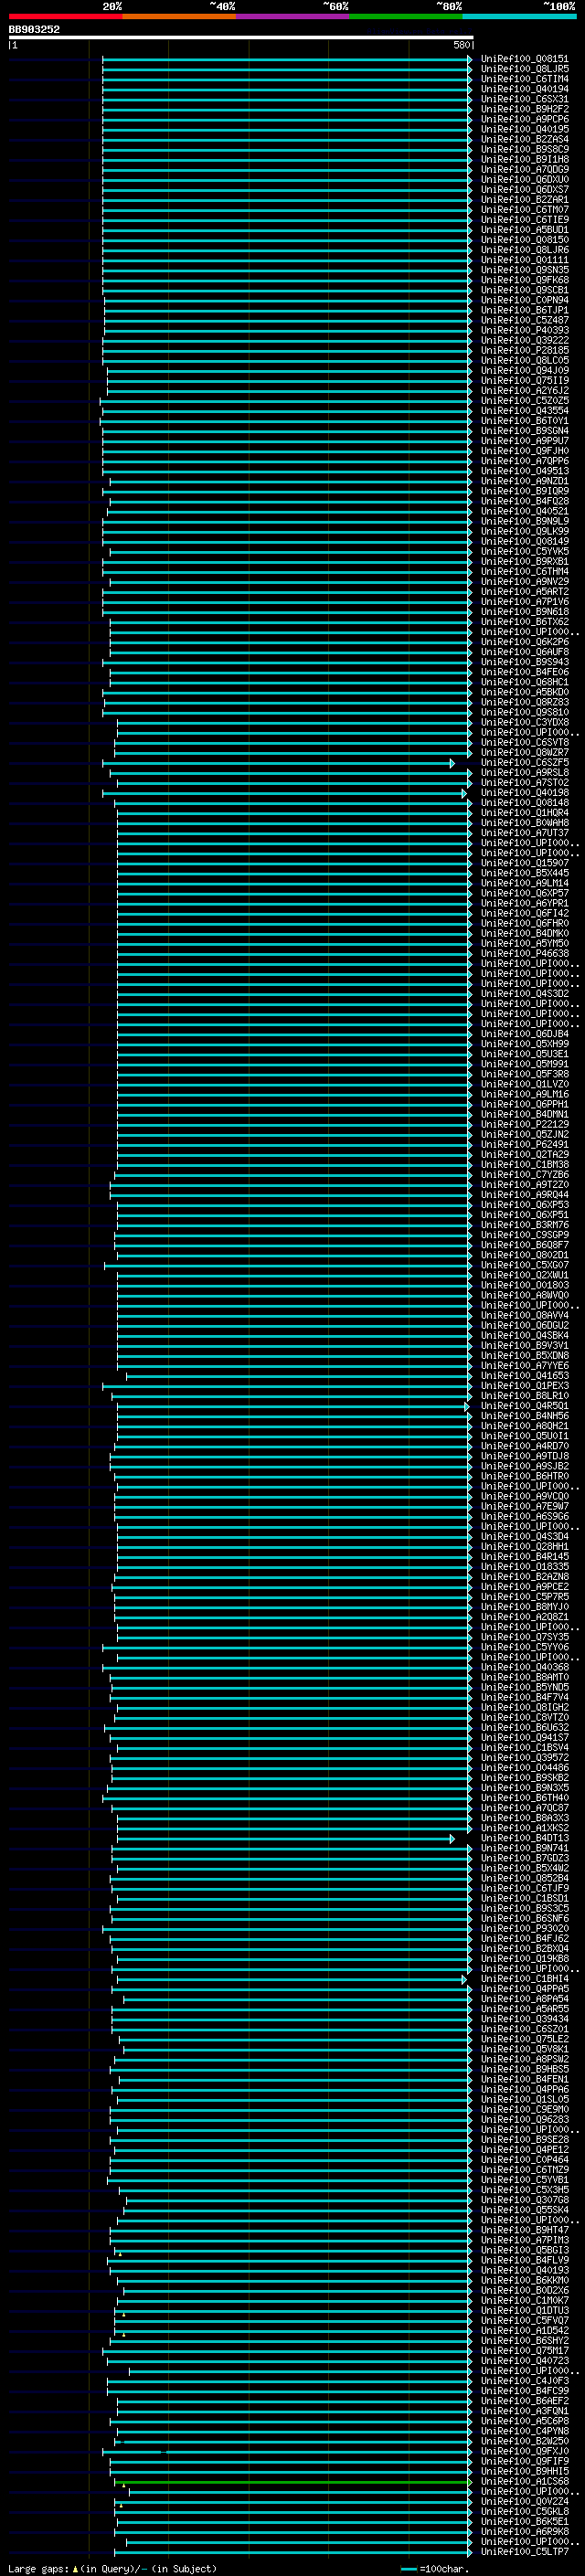Select hit UniRef100_C1BHI4

tap(525, 1979)
